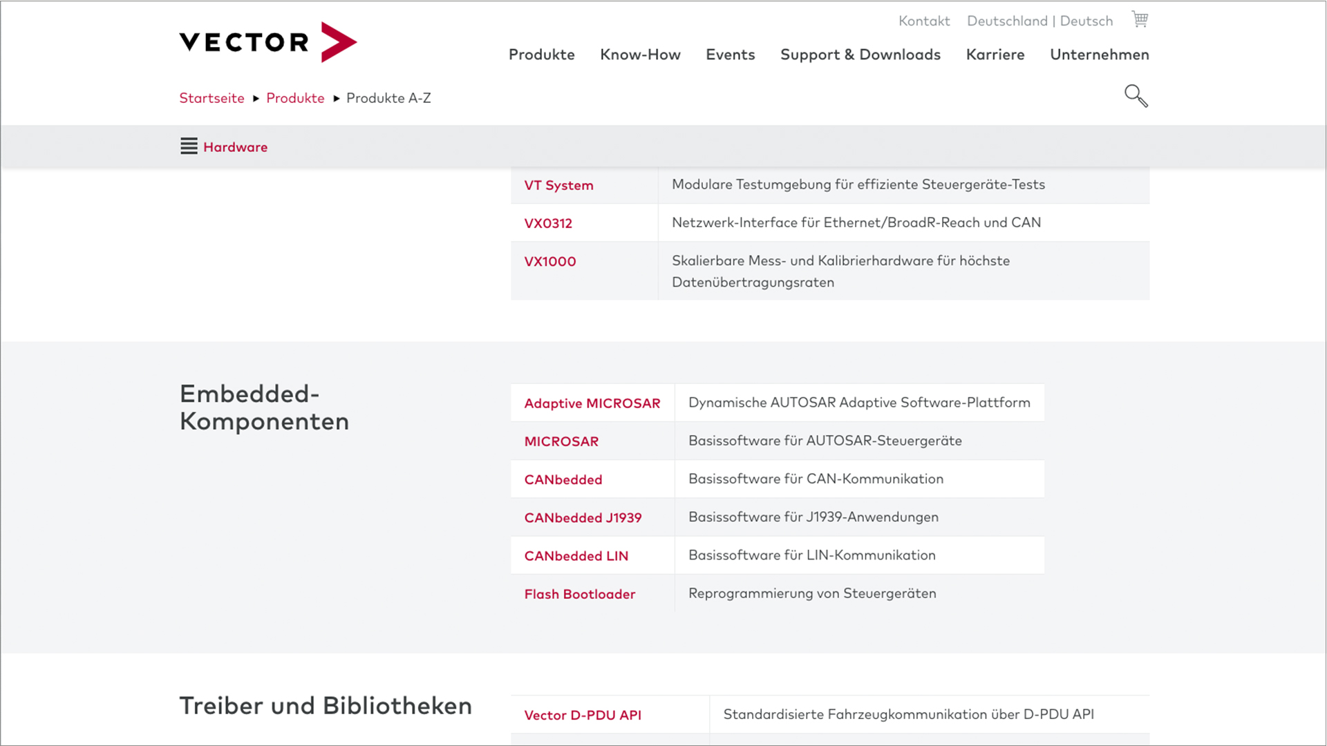Screen dimensions: 1327x746
Task: Open the Adaptive MICROSAR product link
Action: click(x=592, y=403)
